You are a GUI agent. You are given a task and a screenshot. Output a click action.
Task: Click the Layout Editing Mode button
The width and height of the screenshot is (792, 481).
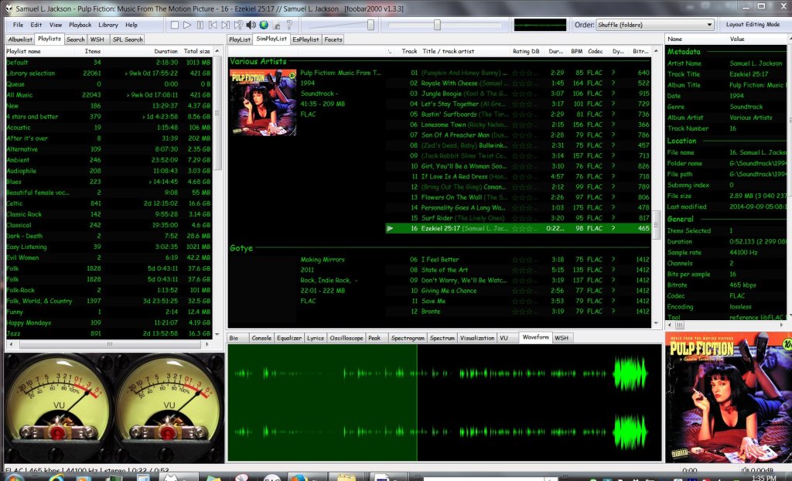tap(752, 25)
